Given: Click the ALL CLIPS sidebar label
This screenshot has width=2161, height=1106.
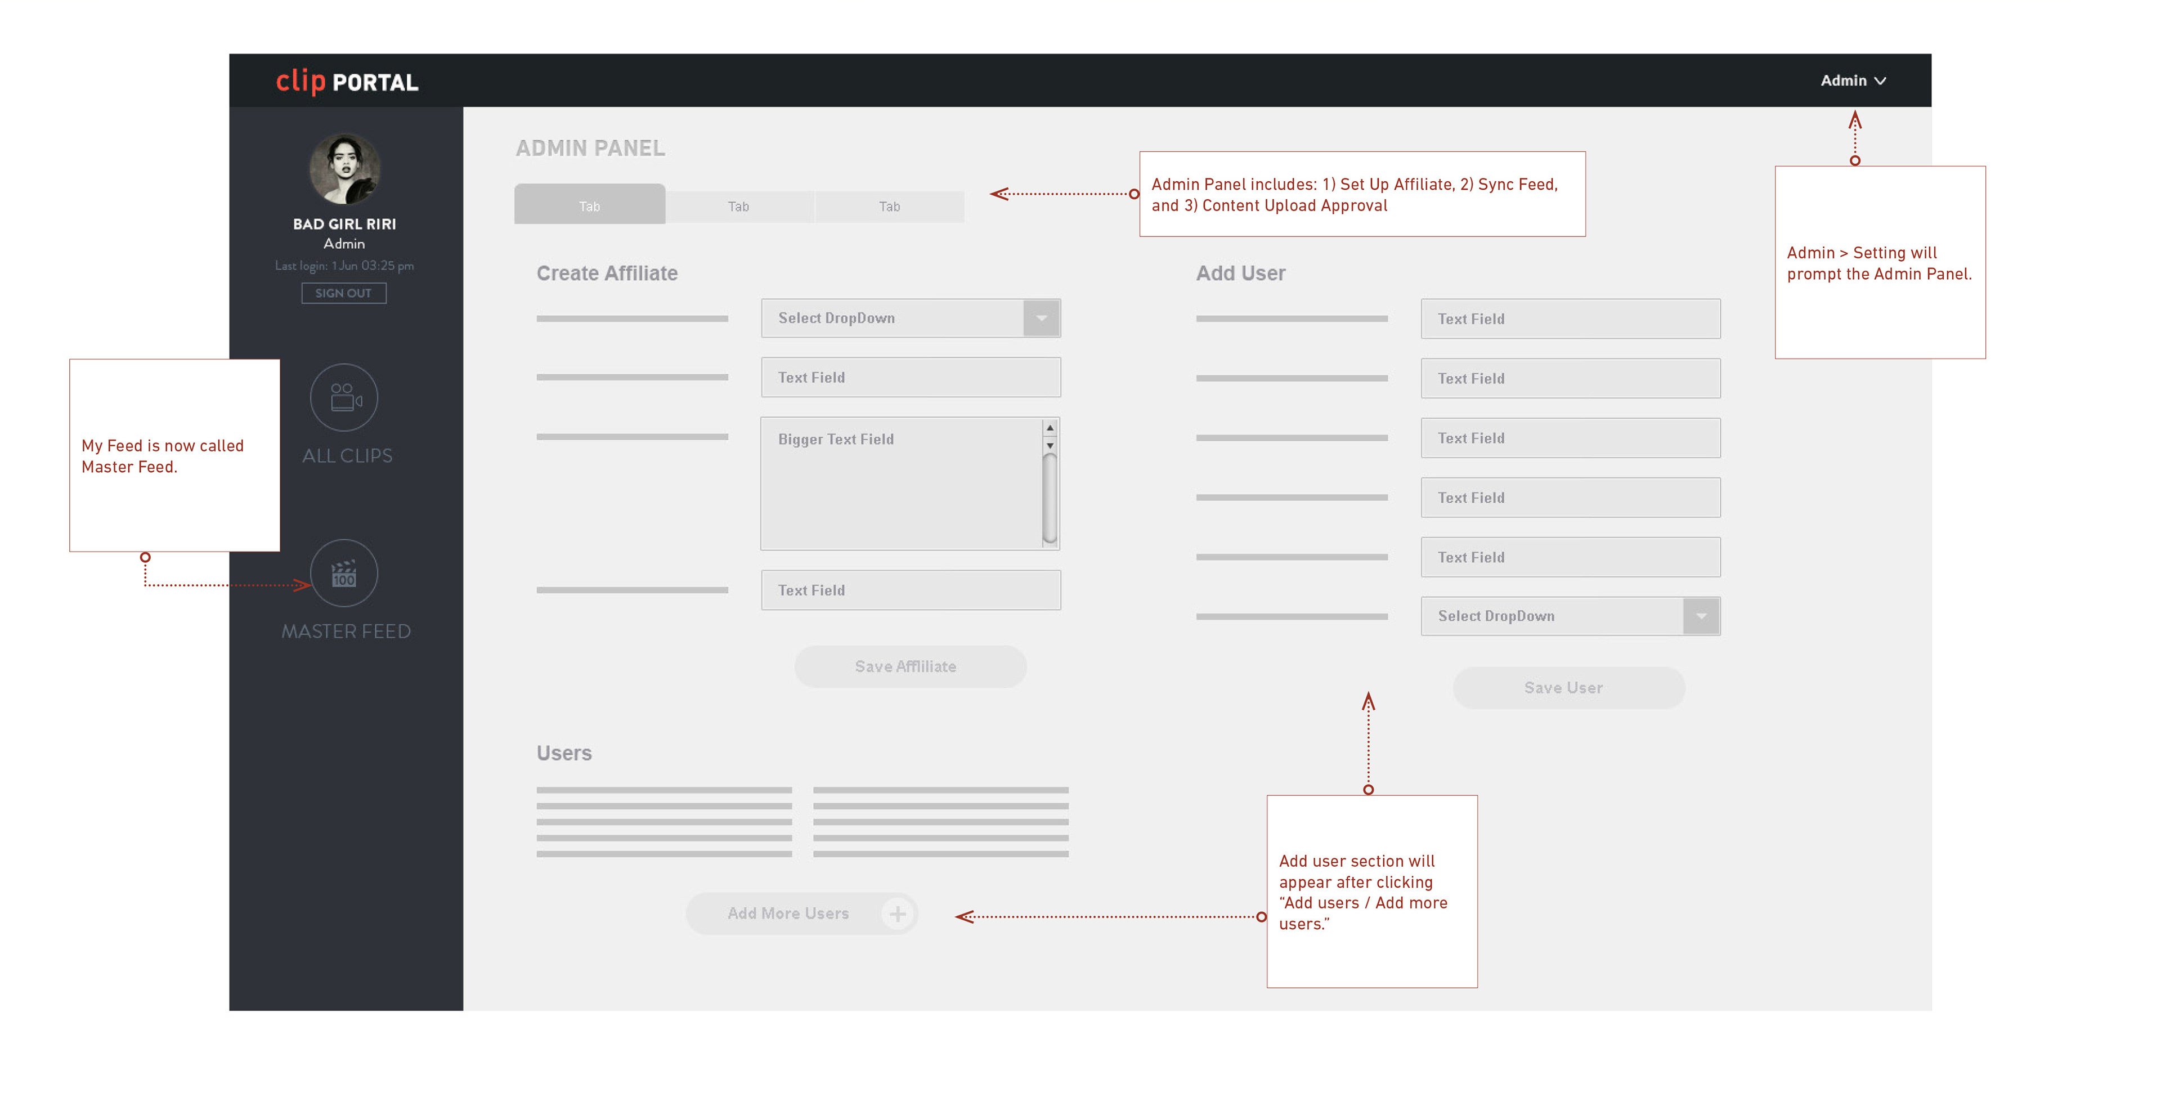Looking at the screenshot, I should pyautogui.click(x=347, y=456).
